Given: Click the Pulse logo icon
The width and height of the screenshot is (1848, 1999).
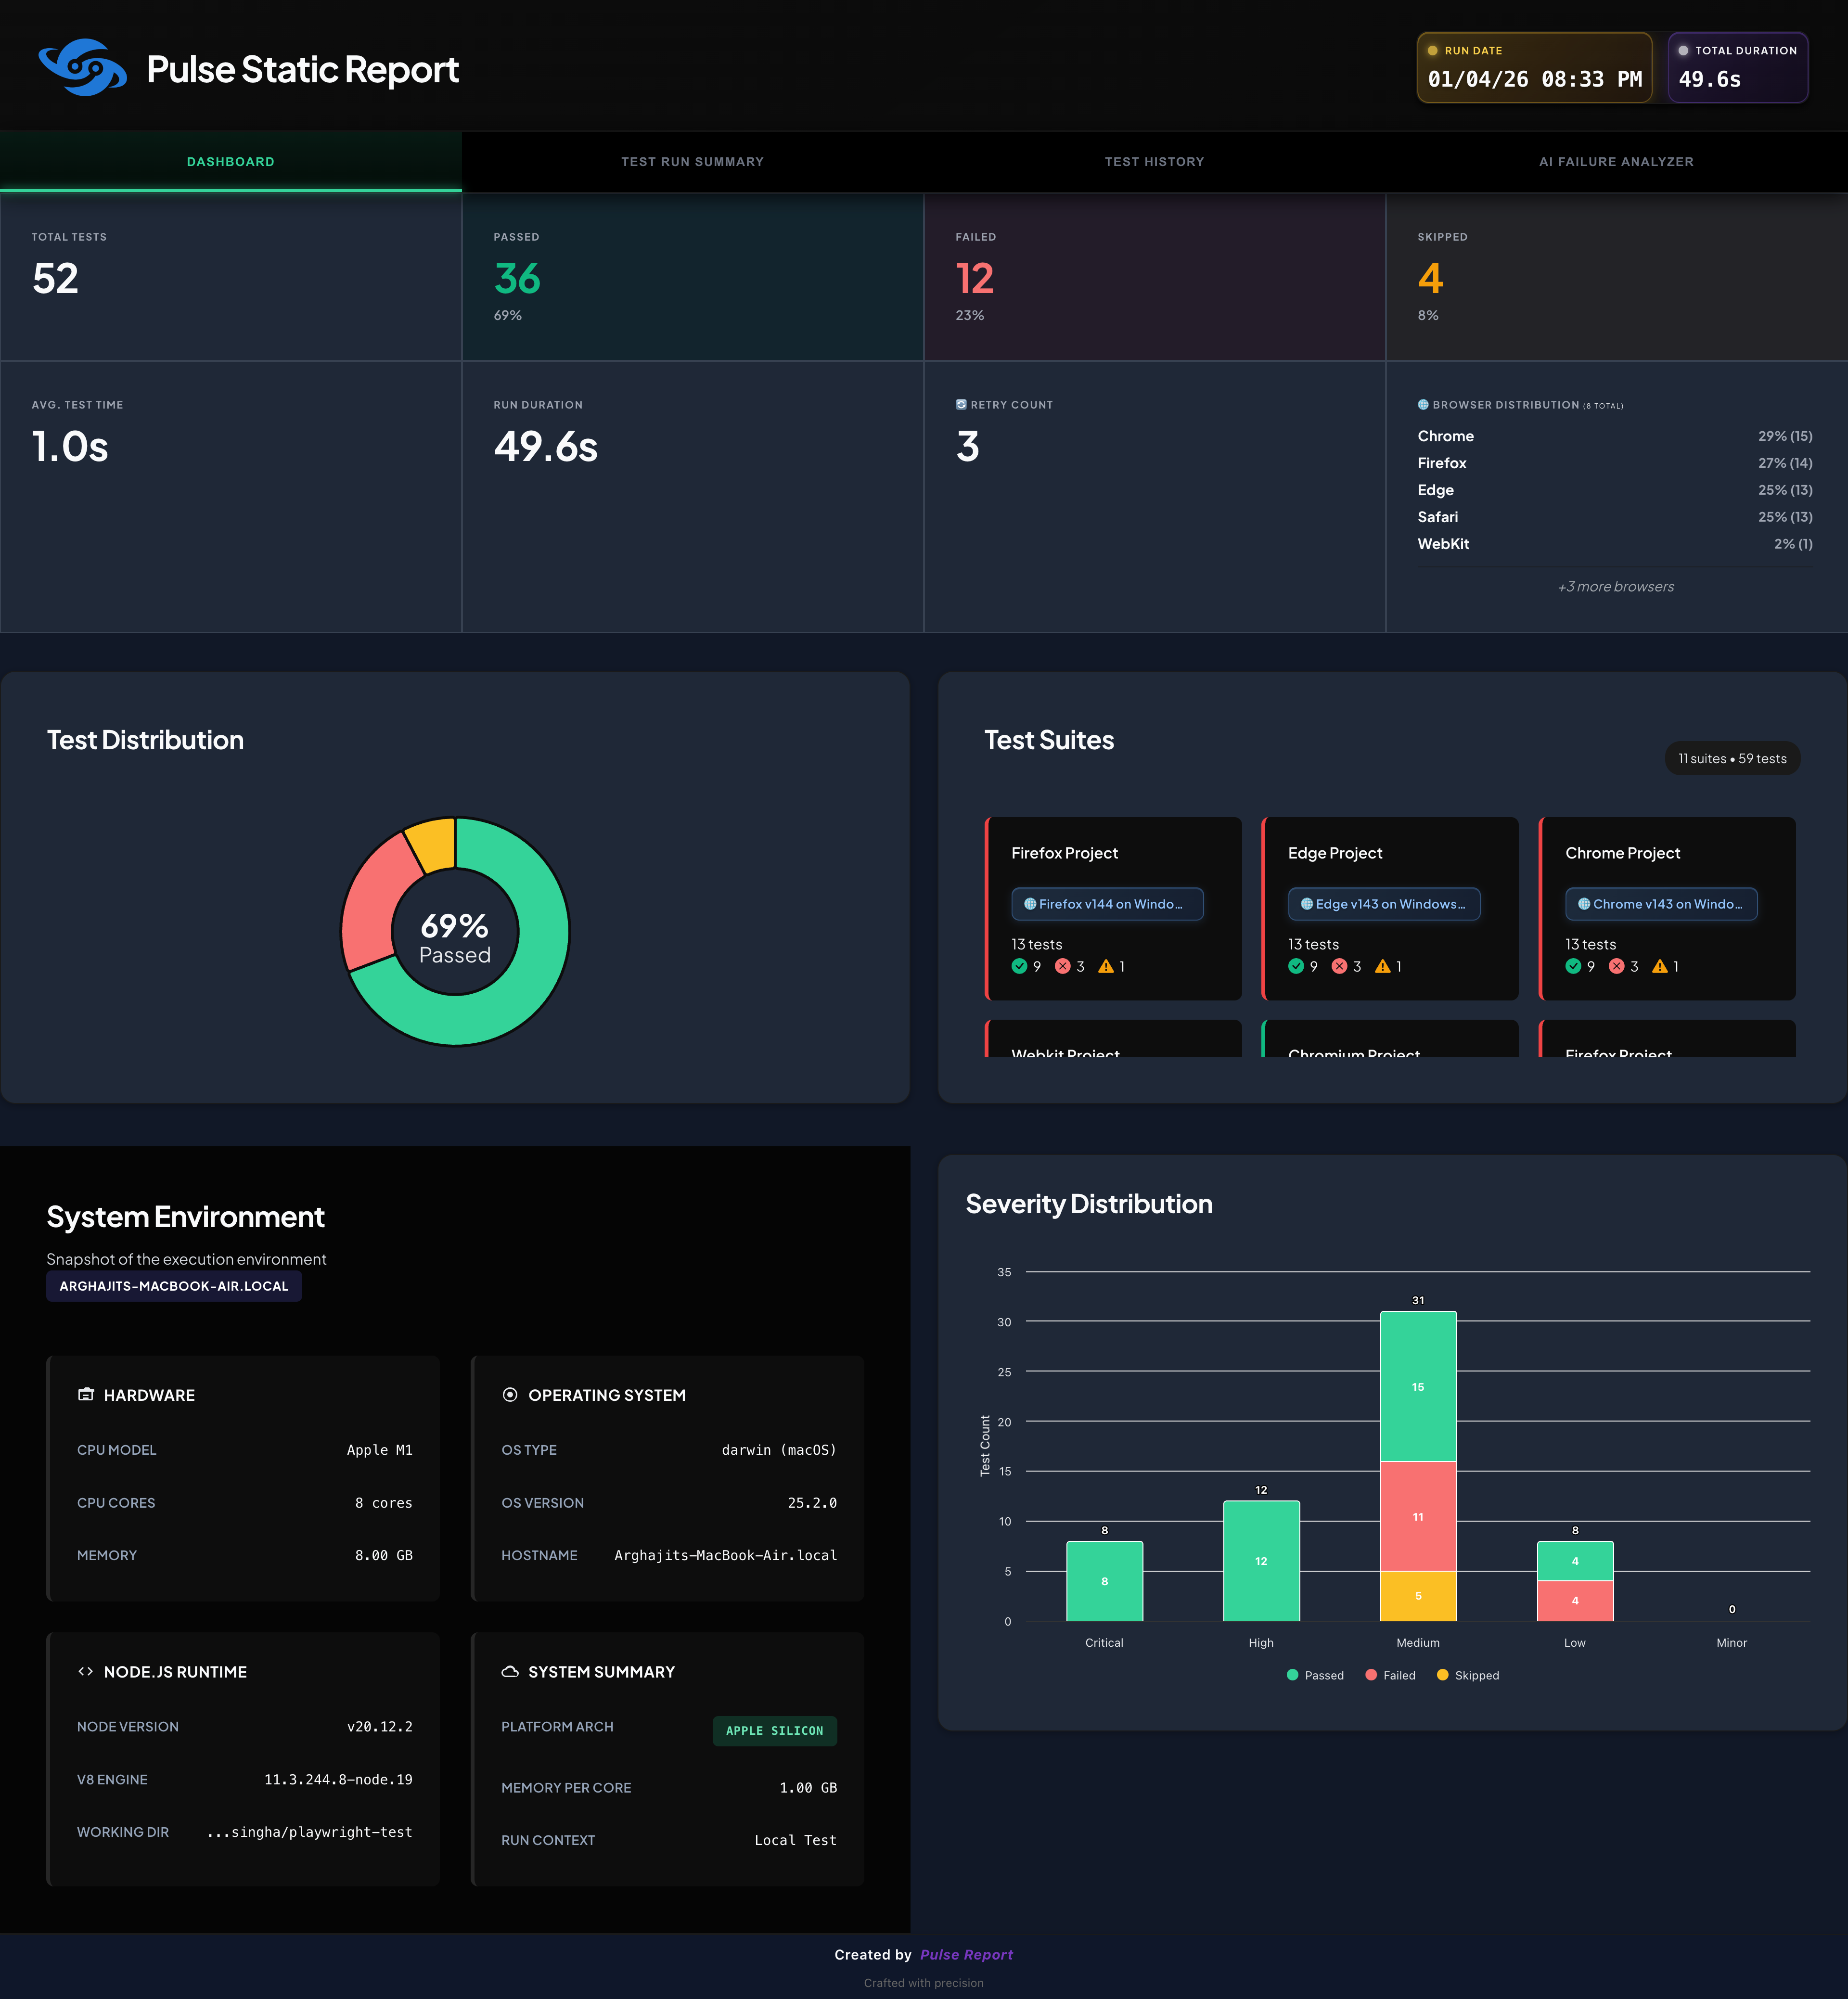Looking at the screenshot, I should (x=82, y=68).
